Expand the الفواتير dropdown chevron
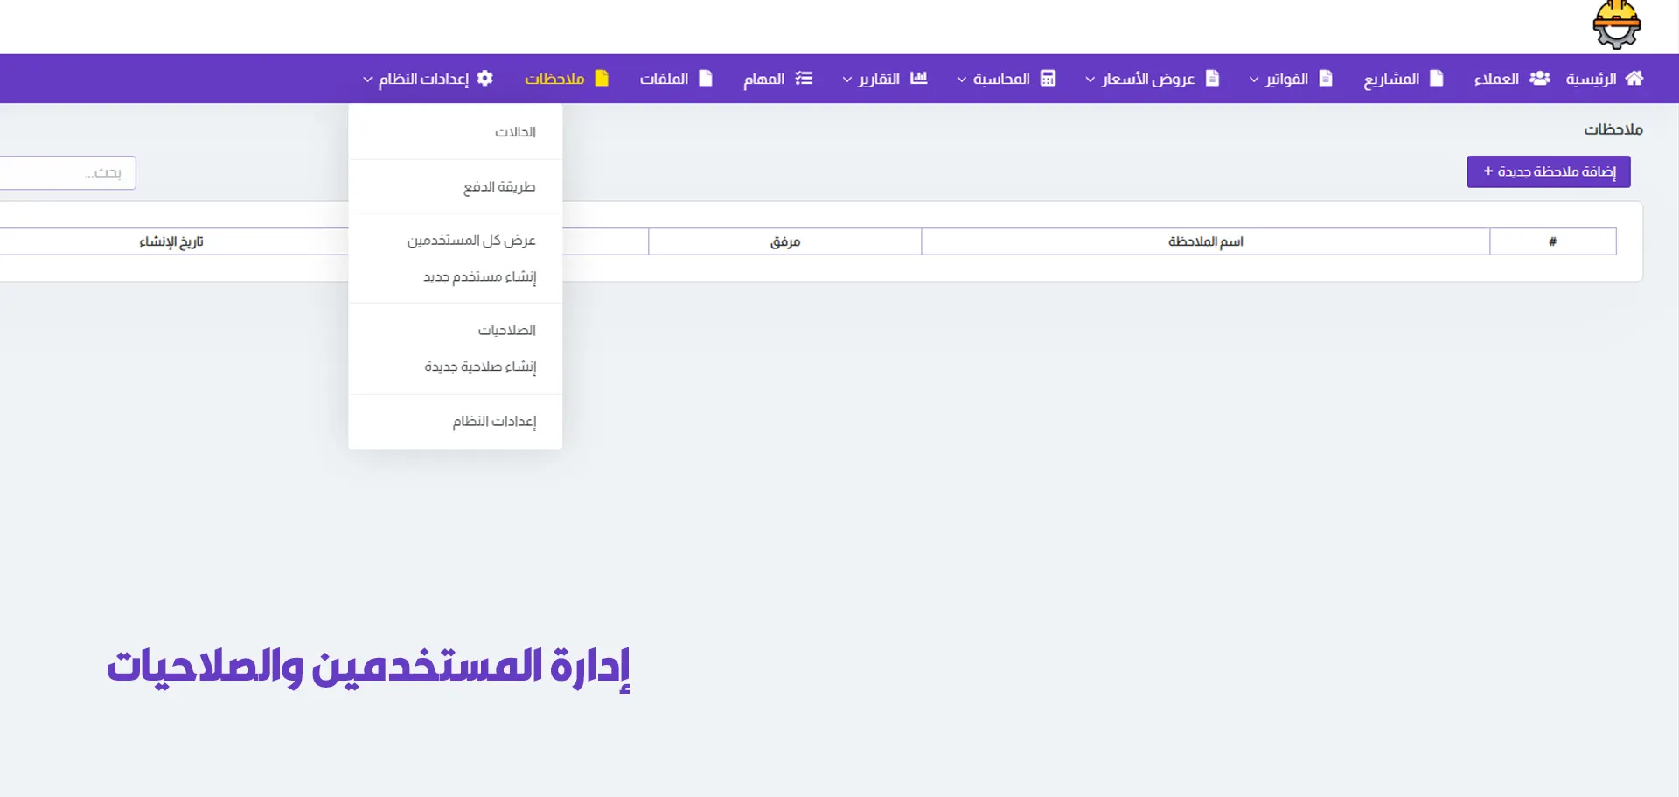 click(1253, 80)
